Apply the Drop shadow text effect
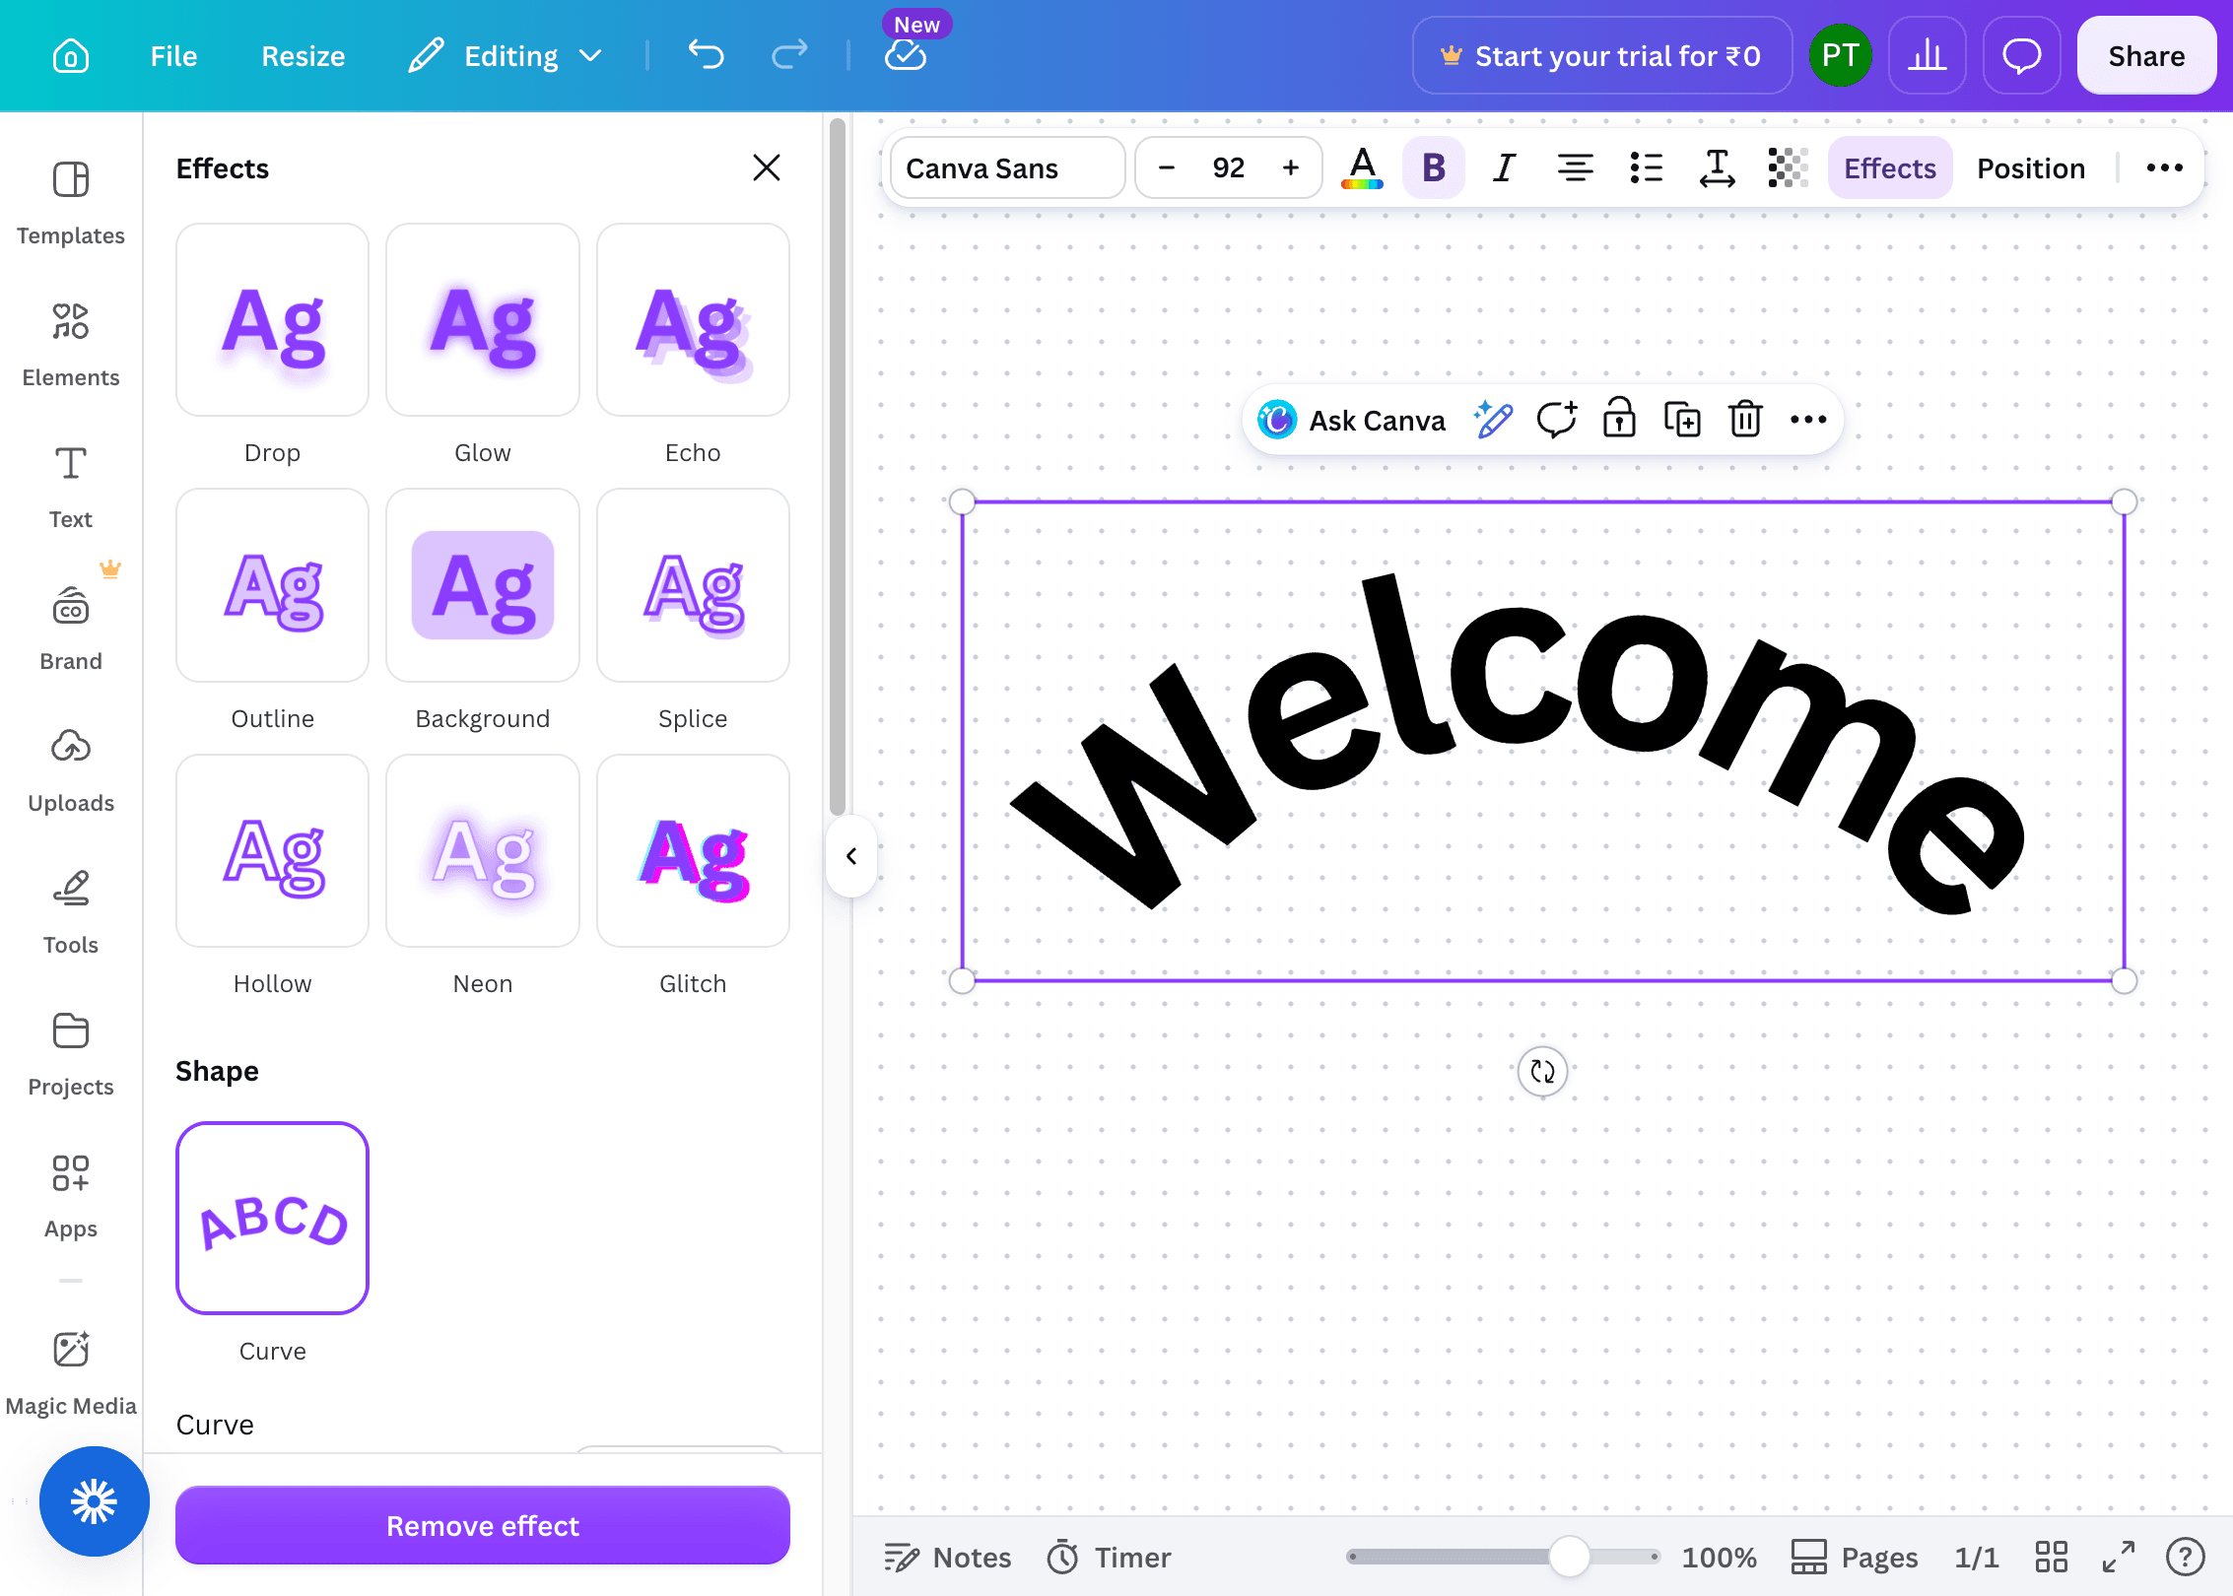 [272, 320]
